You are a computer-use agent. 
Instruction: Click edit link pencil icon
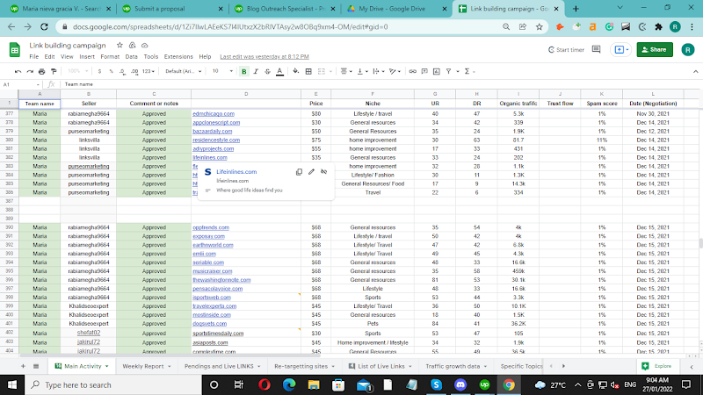click(x=312, y=172)
